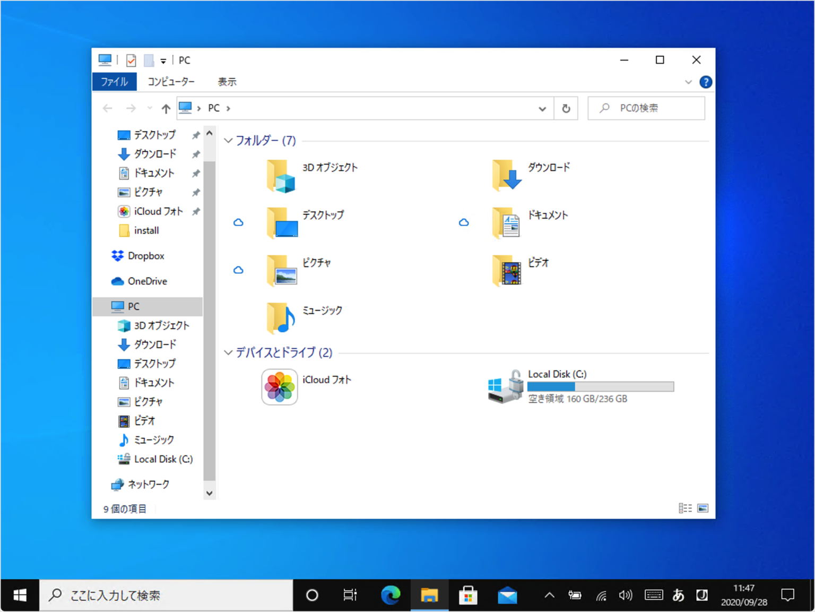Launch Microsoft Edge from the taskbar
The image size is (815, 612).
pyautogui.click(x=391, y=595)
